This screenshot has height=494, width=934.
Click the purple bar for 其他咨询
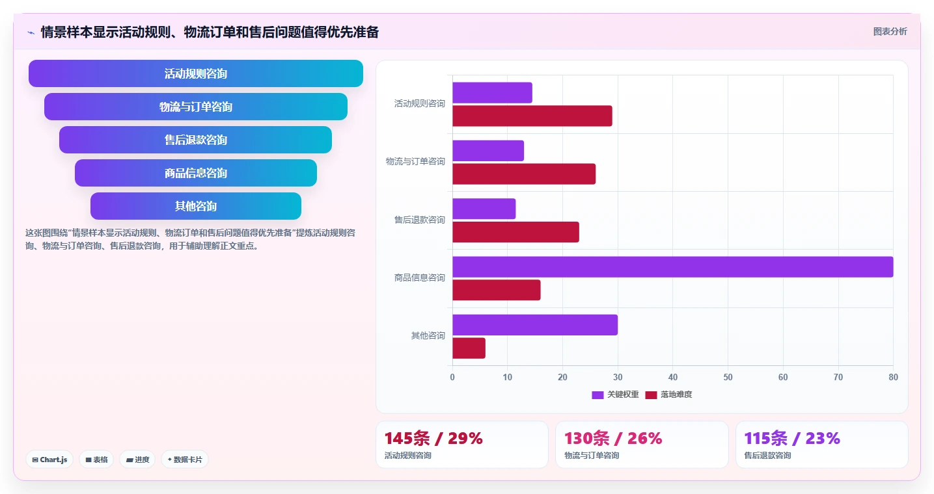coord(535,325)
